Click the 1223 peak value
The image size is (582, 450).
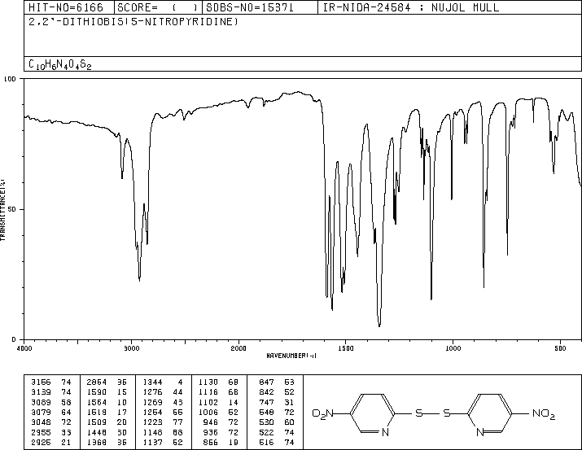point(152,422)
